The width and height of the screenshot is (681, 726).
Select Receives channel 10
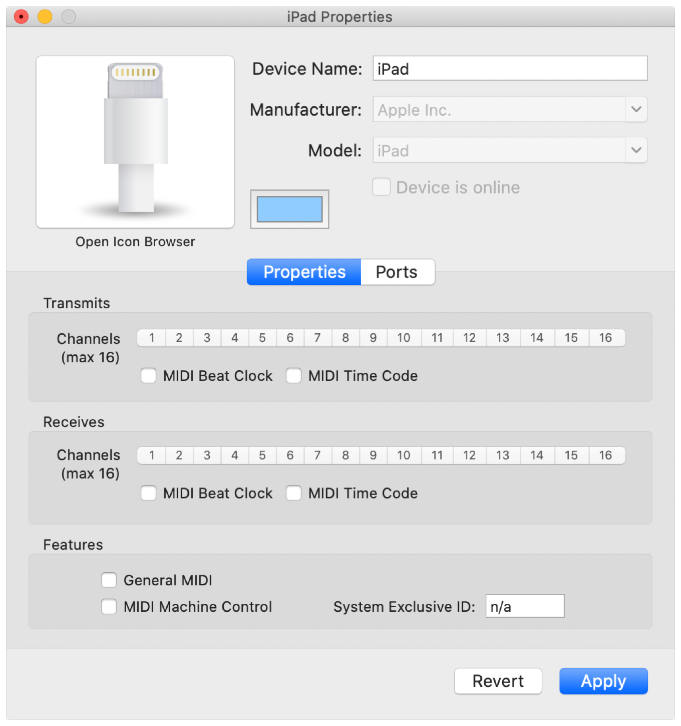click(404, 455)
